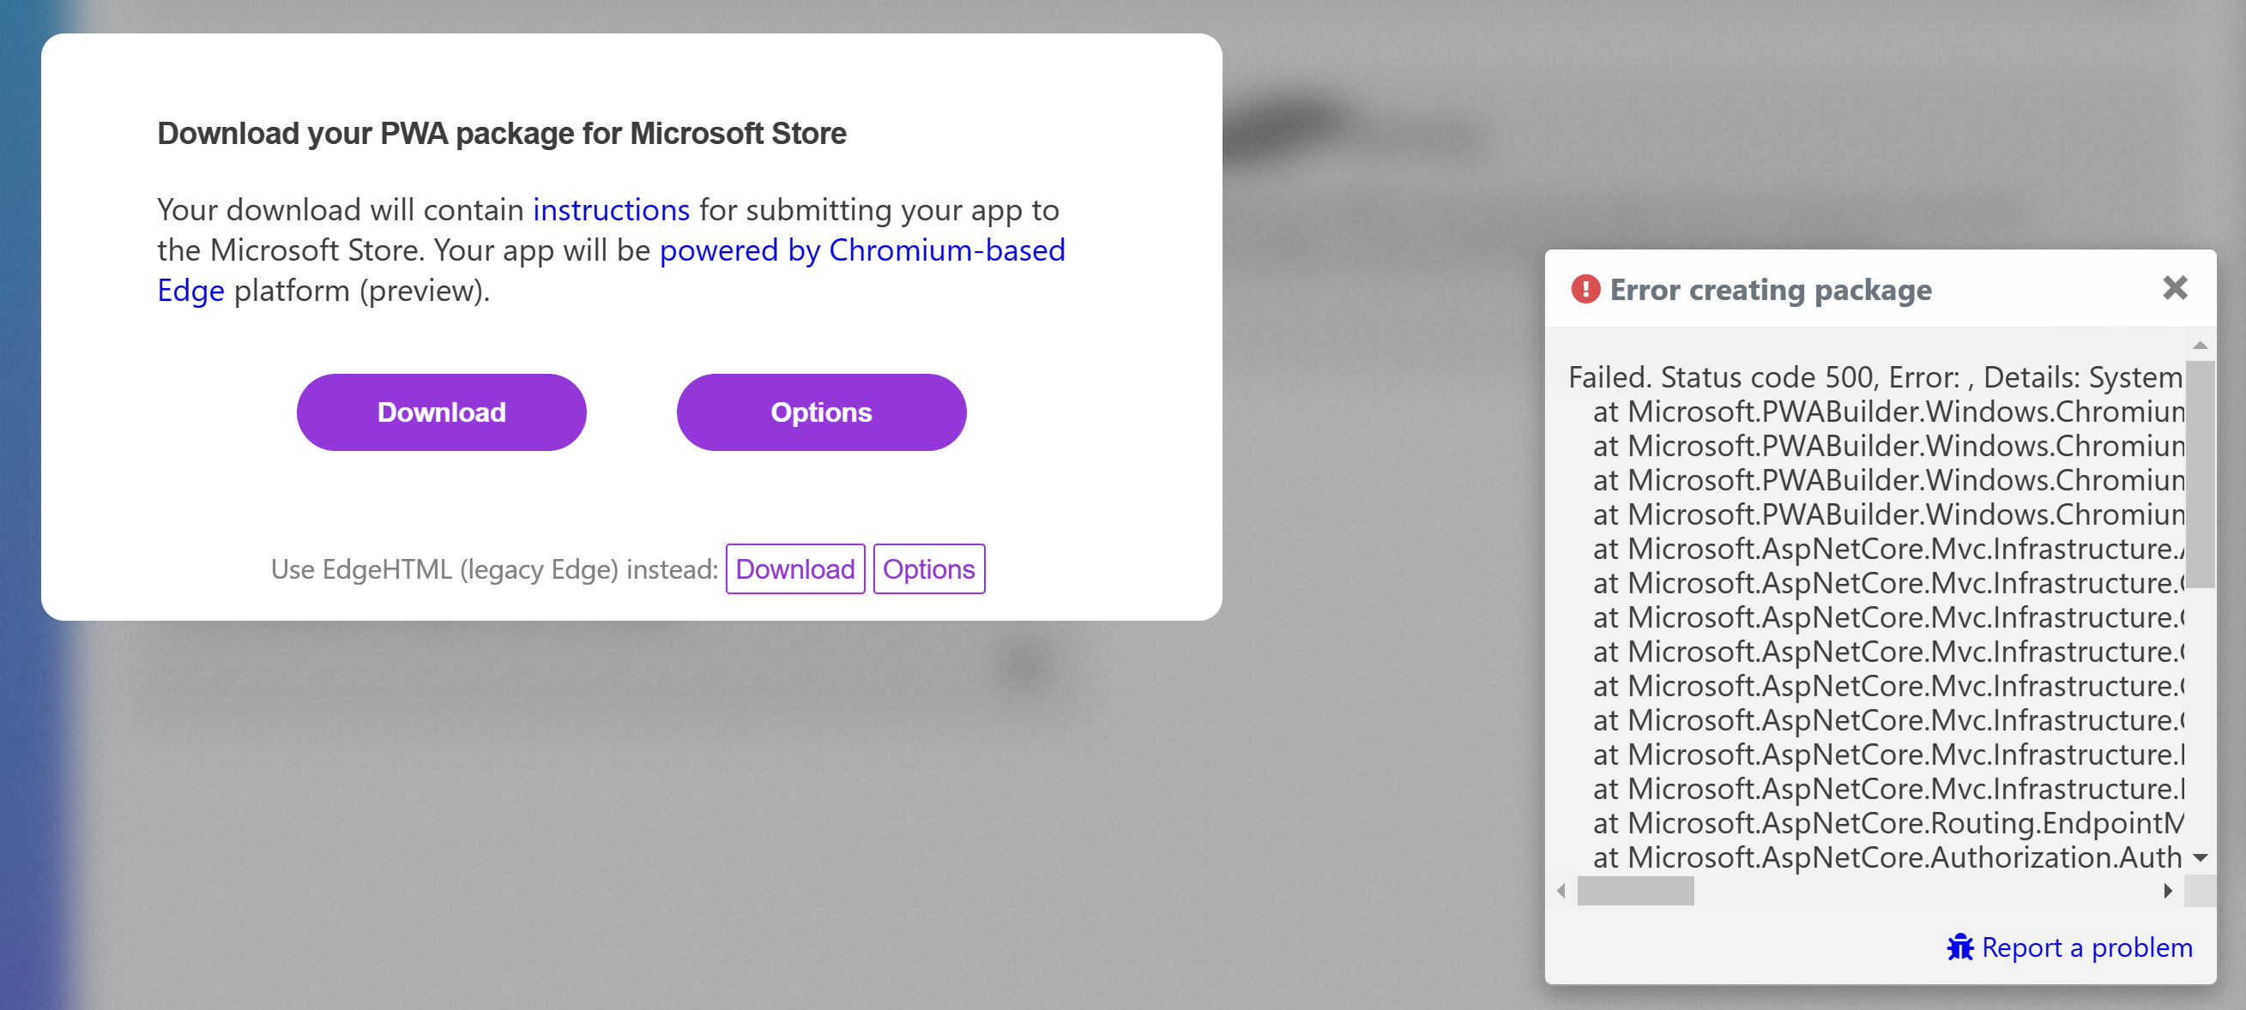The width and height of the screenshot is (2246, 1010).
Task: Click the Download button for Microsoft Store package
Action: pos(441,412)
